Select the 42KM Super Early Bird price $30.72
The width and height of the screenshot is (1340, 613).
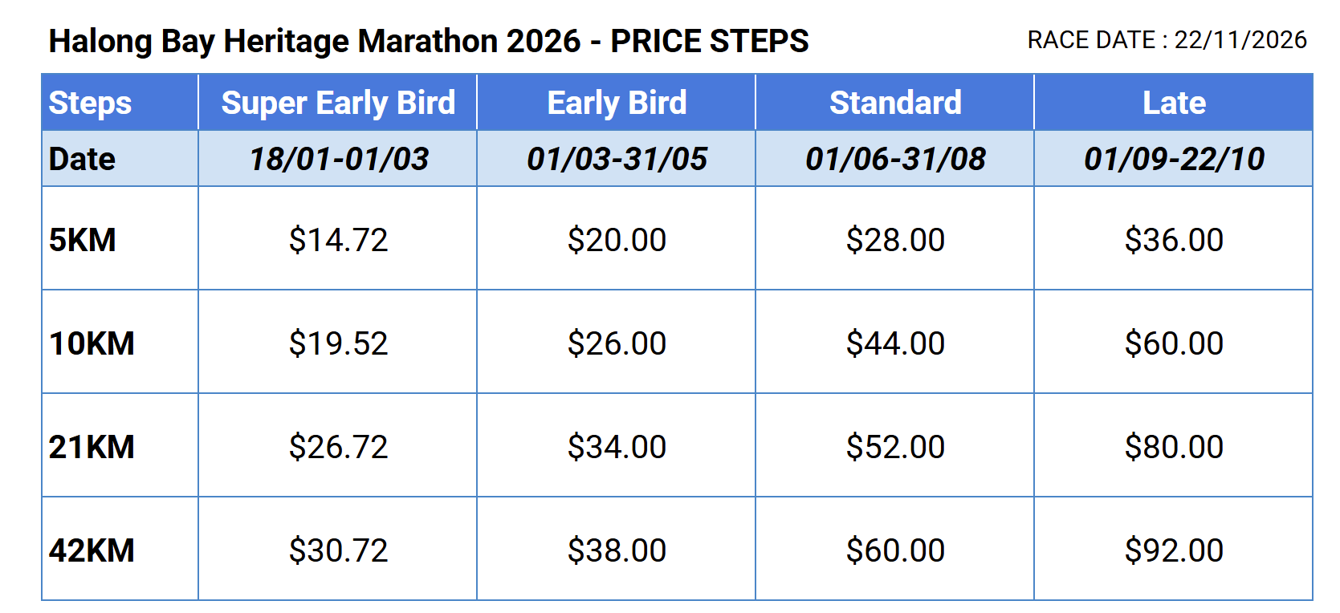[338, 550]
